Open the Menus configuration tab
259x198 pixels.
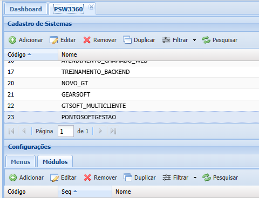coord(21,162)
